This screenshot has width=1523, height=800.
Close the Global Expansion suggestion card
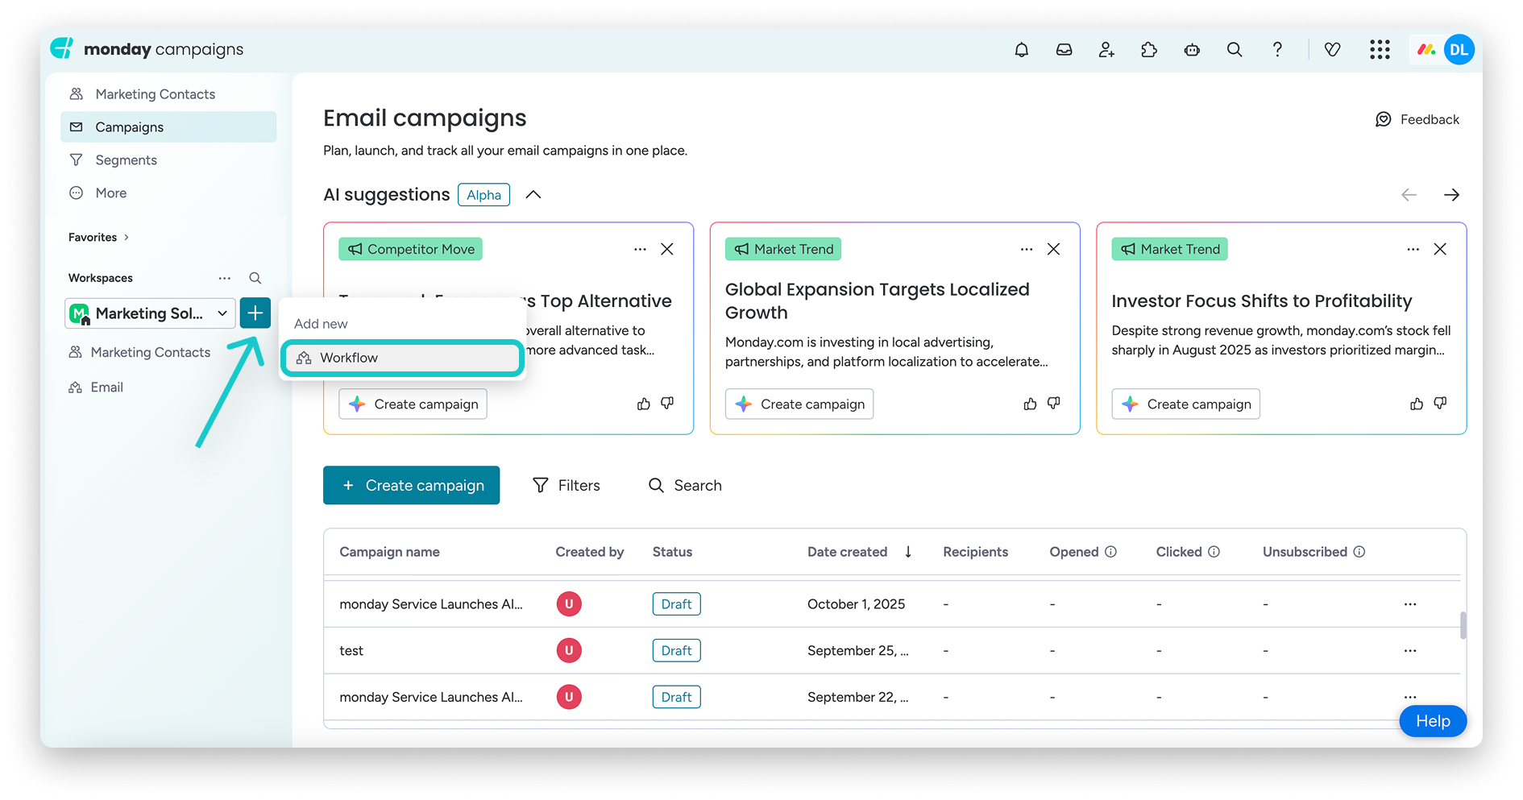[1053, 249]
